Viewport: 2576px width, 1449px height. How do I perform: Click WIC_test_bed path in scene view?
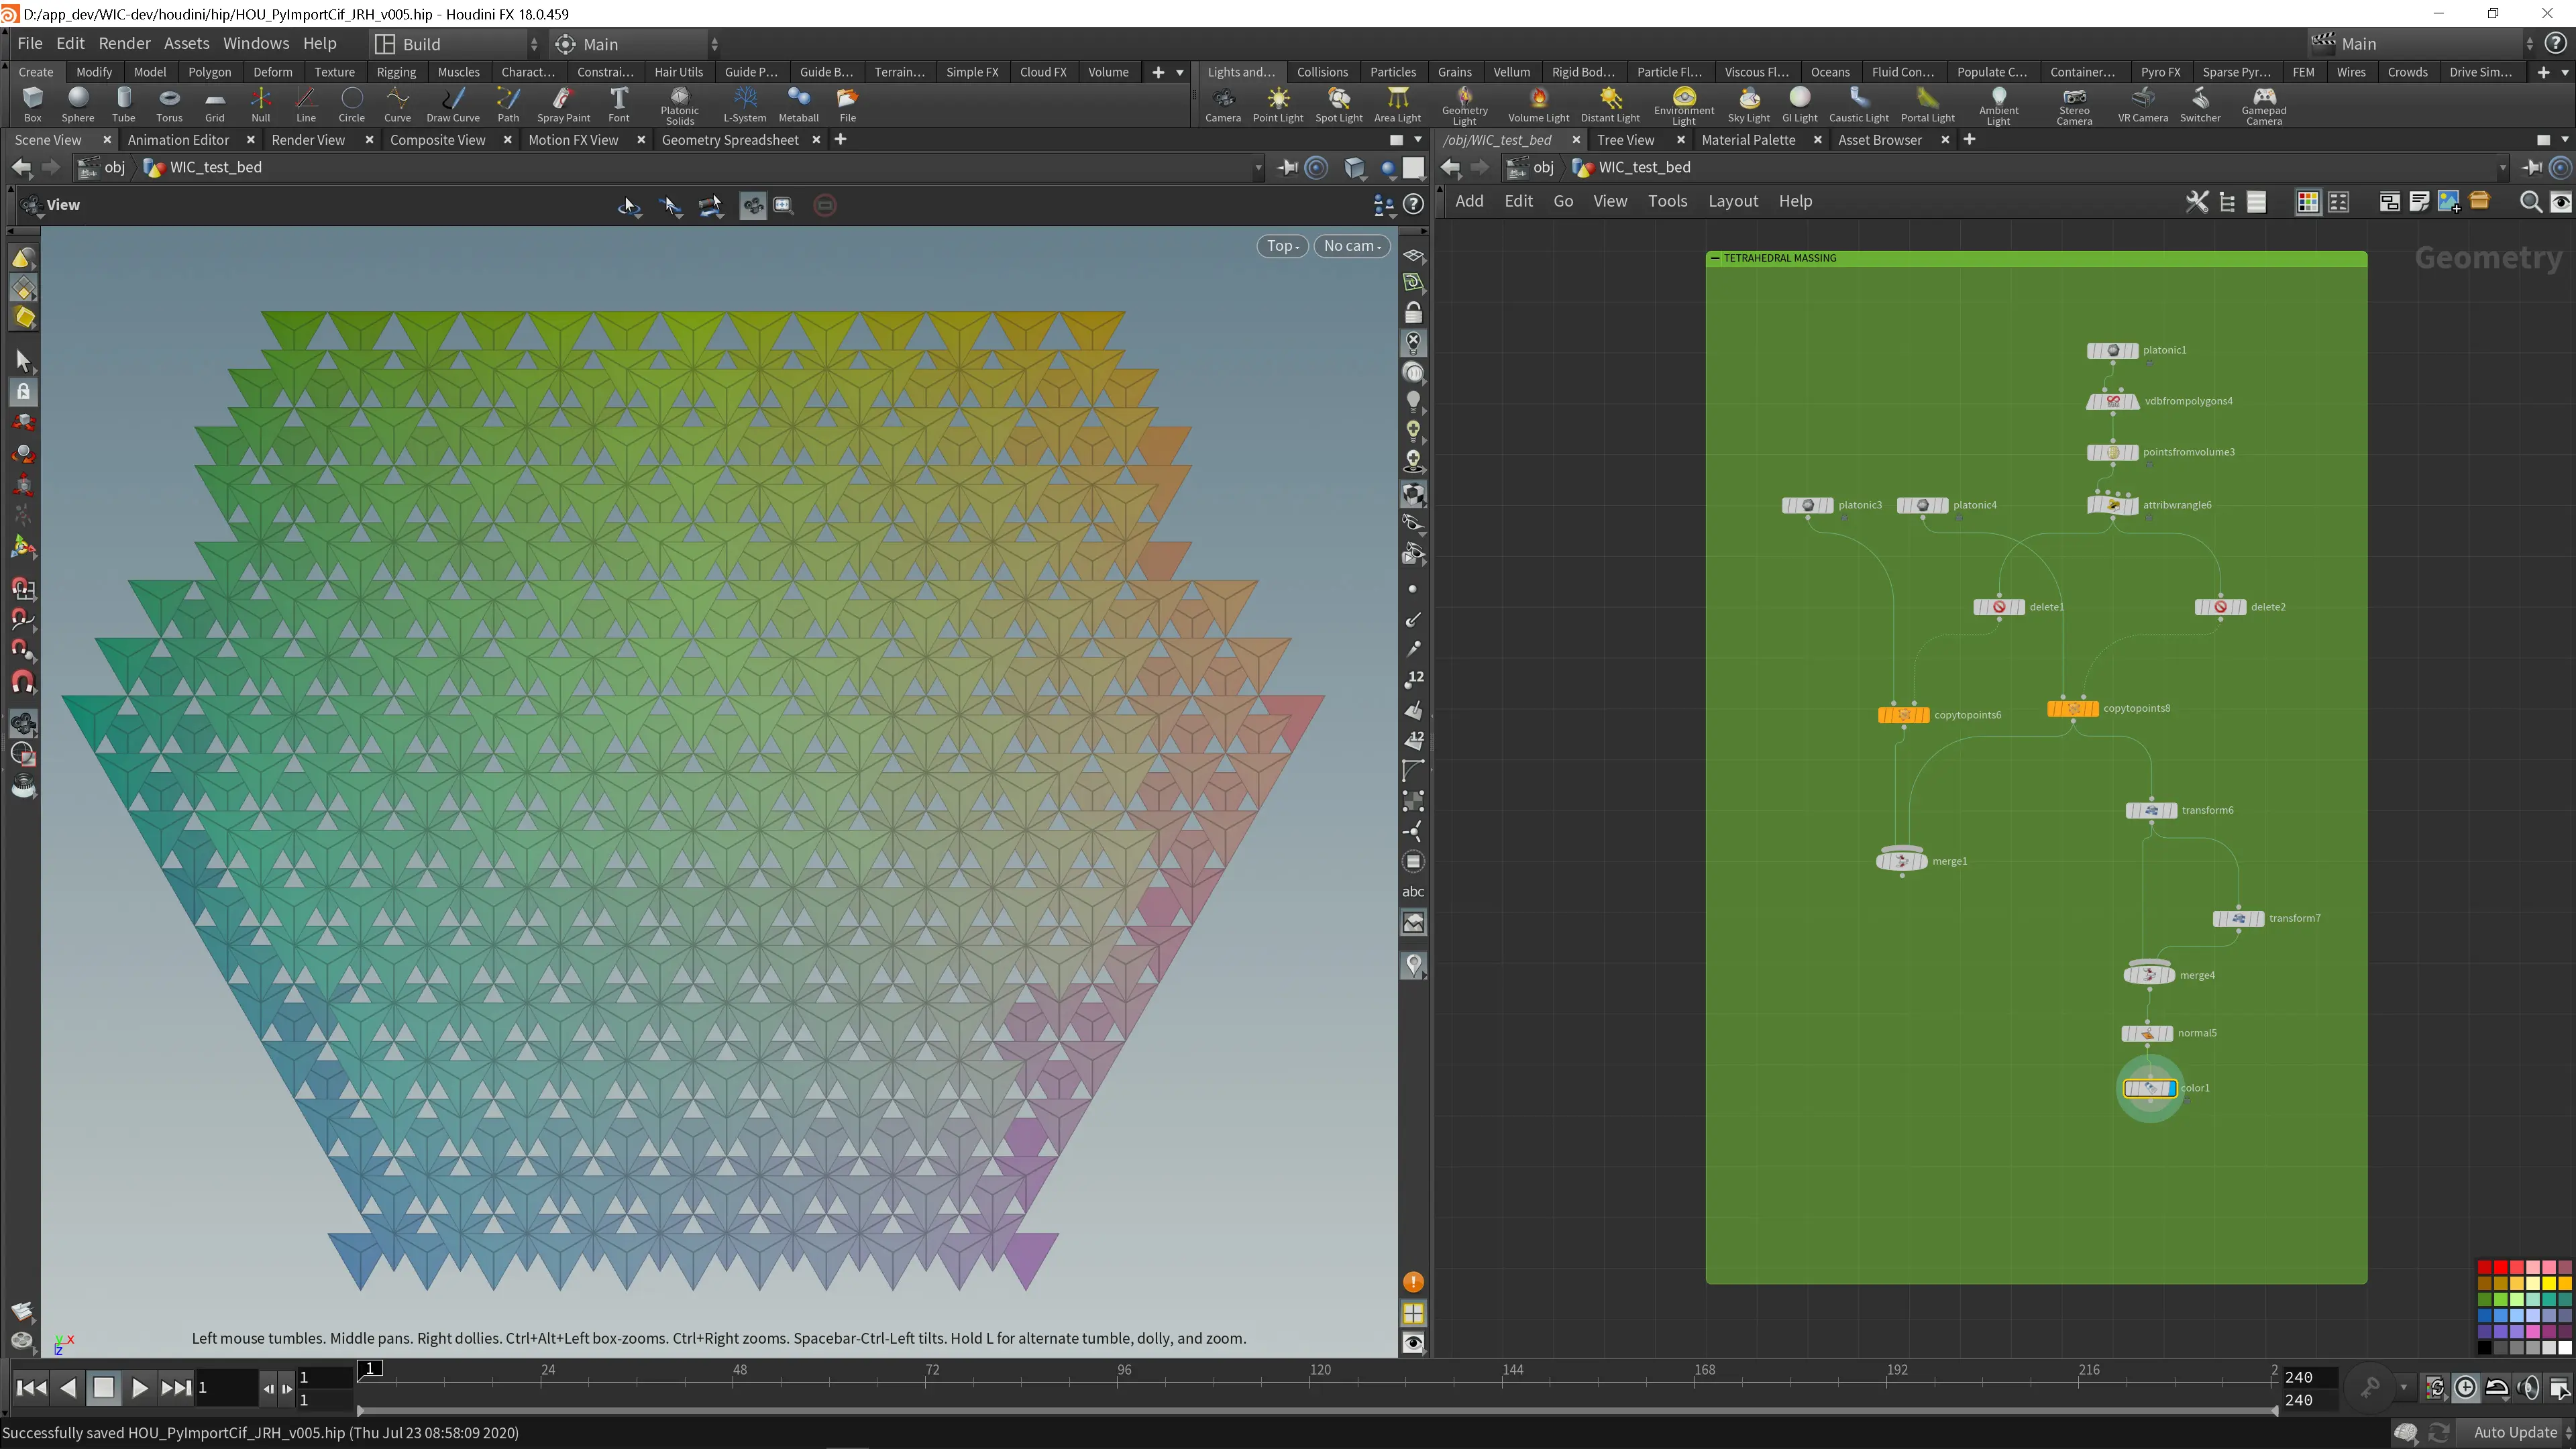tap(203, 167)
